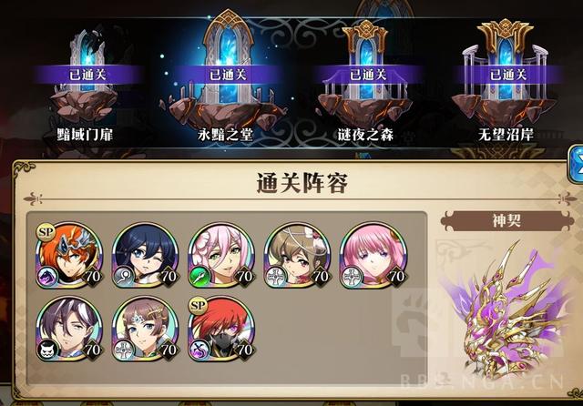Click the 已通关 banner on 永黯之堂
Image resolution: width=583 pixels, height=406 pixels.
coord(228,75)
